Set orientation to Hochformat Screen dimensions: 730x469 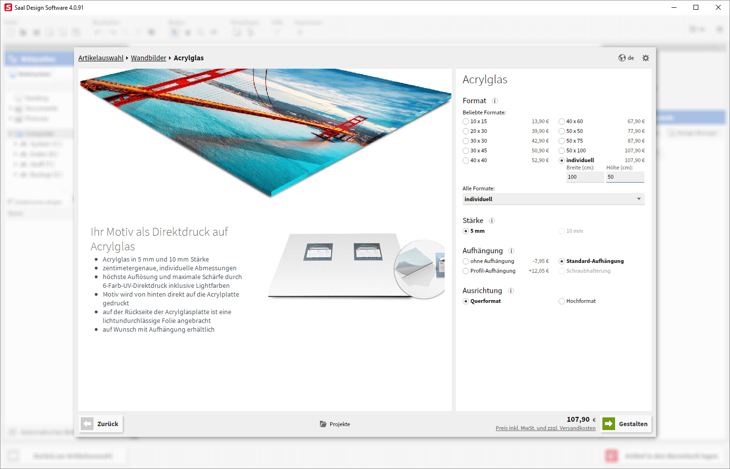pyautogui.click(x=562, y=301)
